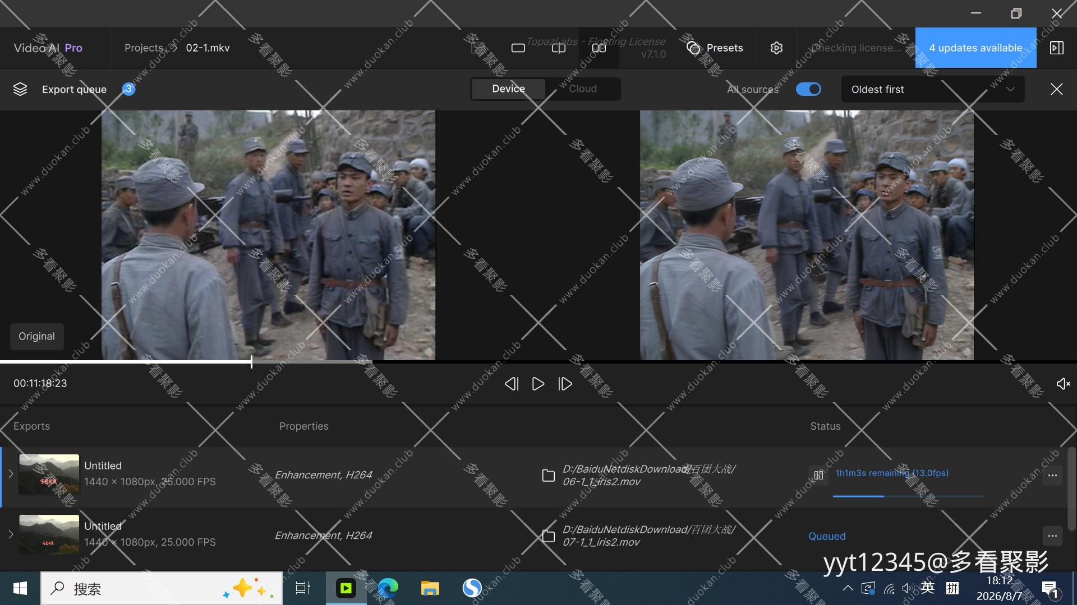The width and height of the screenshot is (1077, 605).
Task: Click the enhanced video preview on the right
Action: (807, 235)
